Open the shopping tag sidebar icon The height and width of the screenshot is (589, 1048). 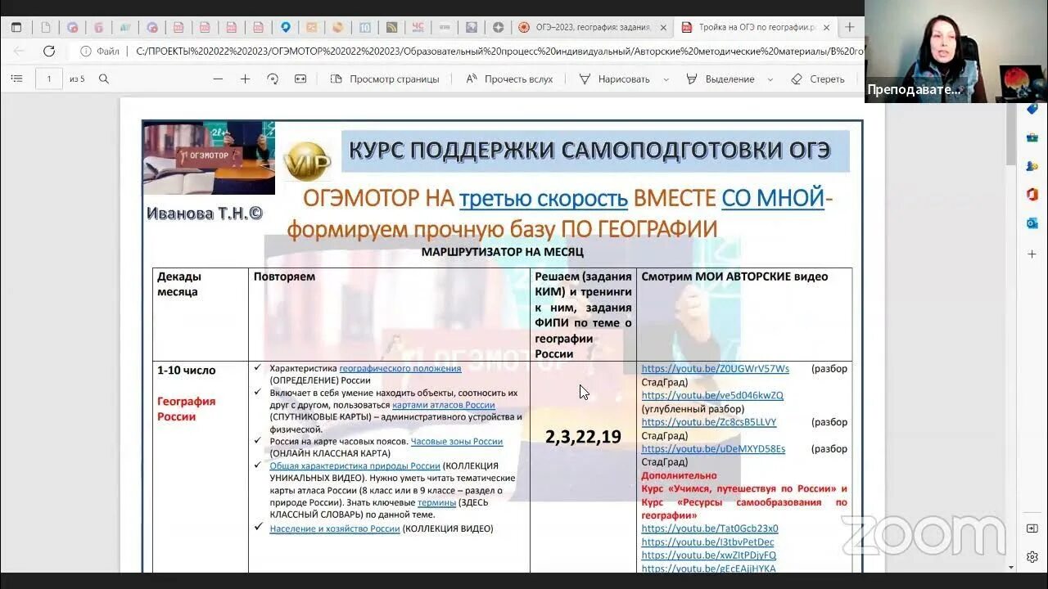(x=1032, y=109)
